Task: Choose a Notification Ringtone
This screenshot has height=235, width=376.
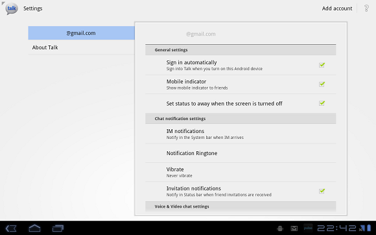Action: tap(241, 153)
